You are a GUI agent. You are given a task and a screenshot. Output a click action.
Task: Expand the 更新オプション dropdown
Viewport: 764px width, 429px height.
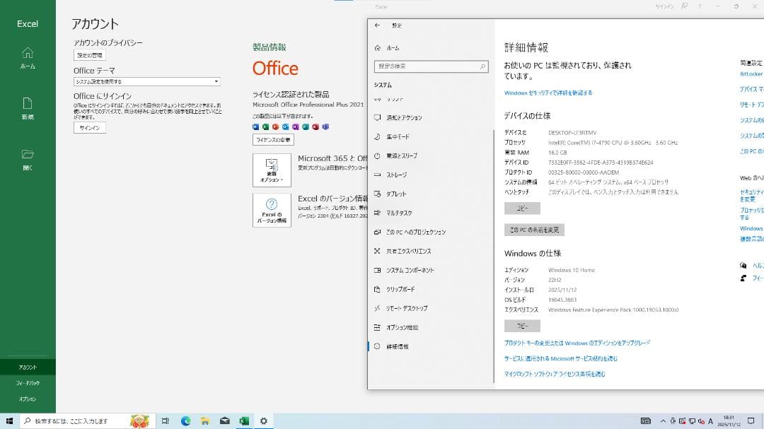pyautogui.click(x=273, y=170)
